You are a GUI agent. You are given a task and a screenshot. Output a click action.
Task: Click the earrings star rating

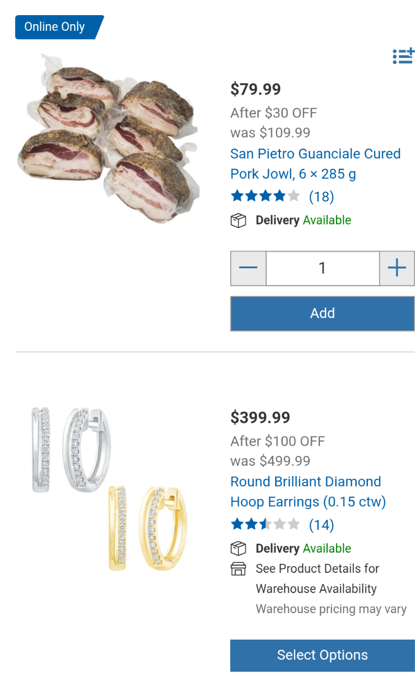pyautogui.click(x=265, y=525)
